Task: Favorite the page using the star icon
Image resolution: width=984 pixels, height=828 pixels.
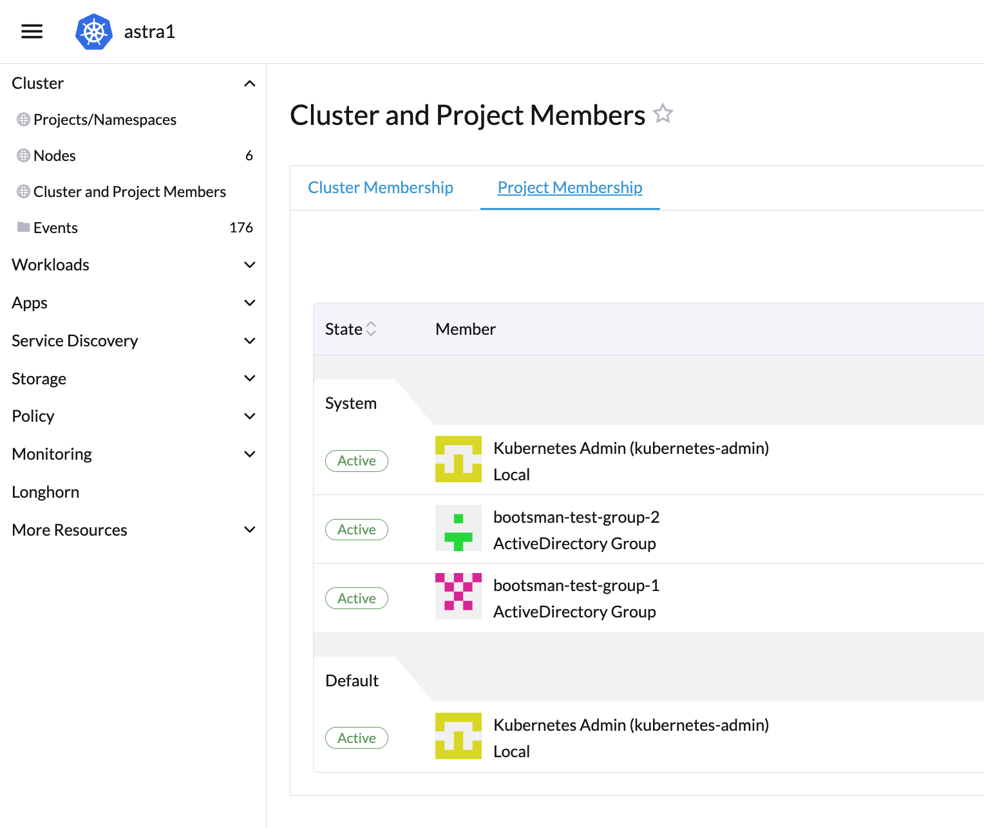Action: click(663, 114)
